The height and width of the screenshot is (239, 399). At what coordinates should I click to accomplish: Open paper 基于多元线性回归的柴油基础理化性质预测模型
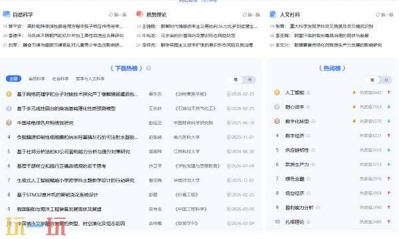tap(66, 108)
